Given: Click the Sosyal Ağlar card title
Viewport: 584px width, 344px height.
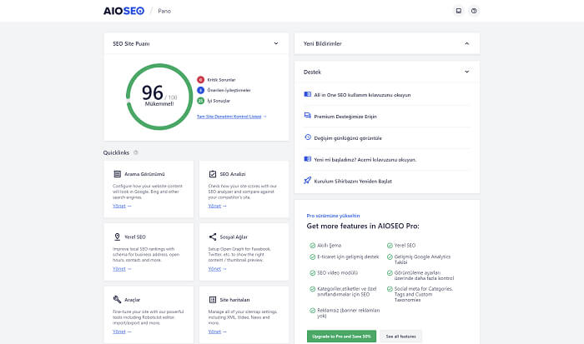Looking at the screenshot, I should point(234,237).
